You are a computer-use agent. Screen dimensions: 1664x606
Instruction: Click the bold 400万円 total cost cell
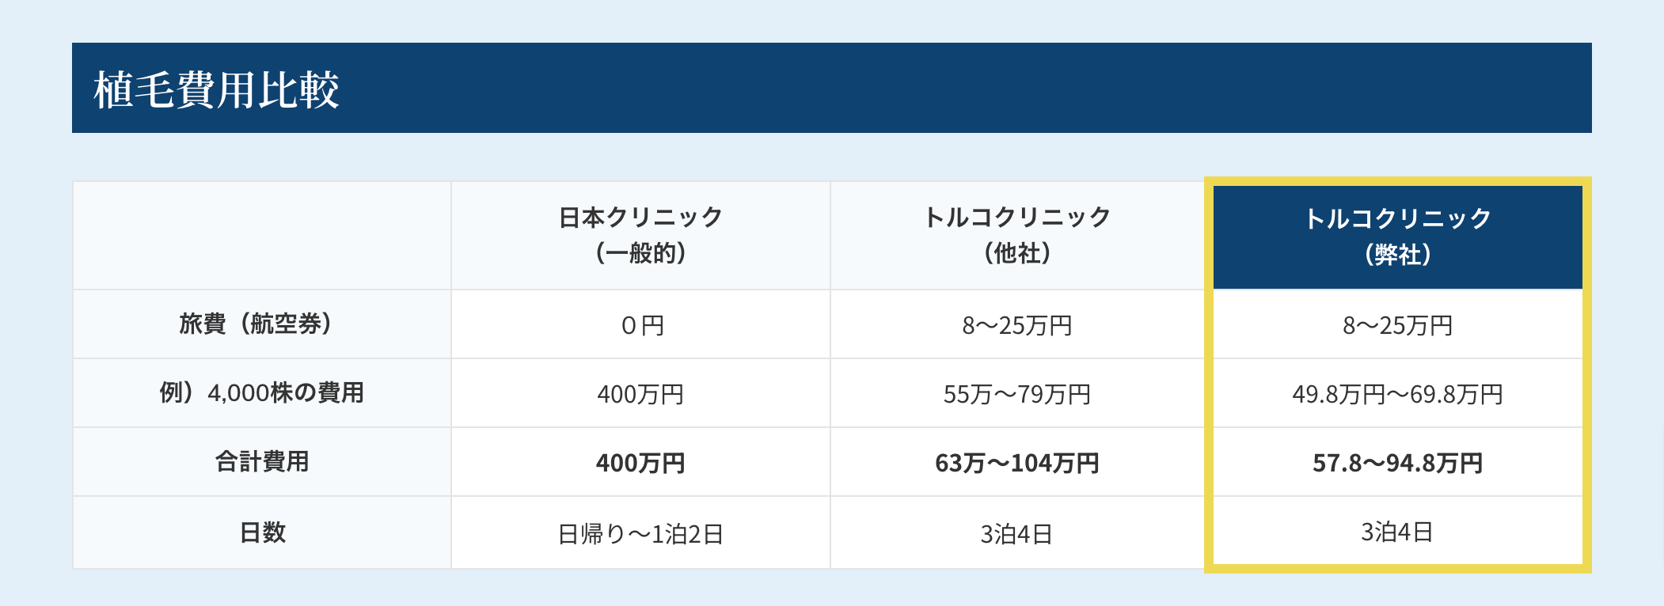pyautogui.click(x=640, y=463)
